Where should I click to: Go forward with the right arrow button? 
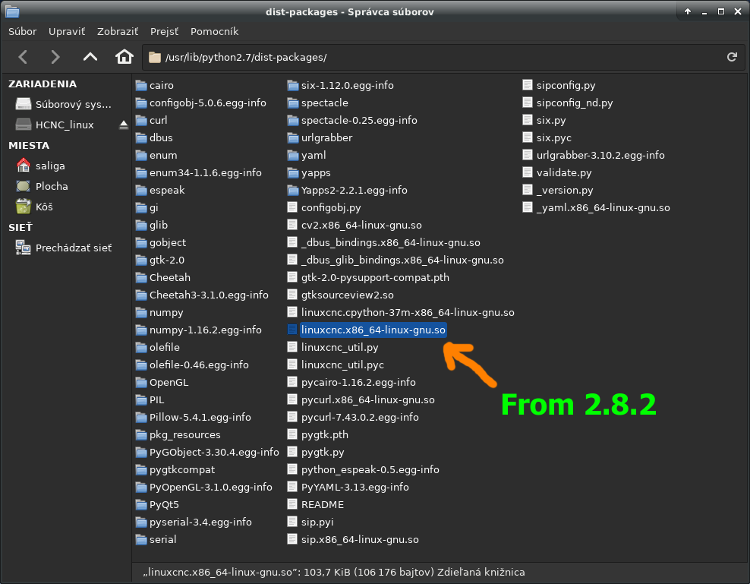click(55, 57)
